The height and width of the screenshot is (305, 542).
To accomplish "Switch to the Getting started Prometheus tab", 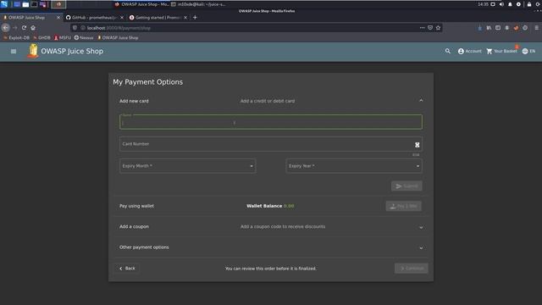I will pyautogui.click(x=158, y=17).
